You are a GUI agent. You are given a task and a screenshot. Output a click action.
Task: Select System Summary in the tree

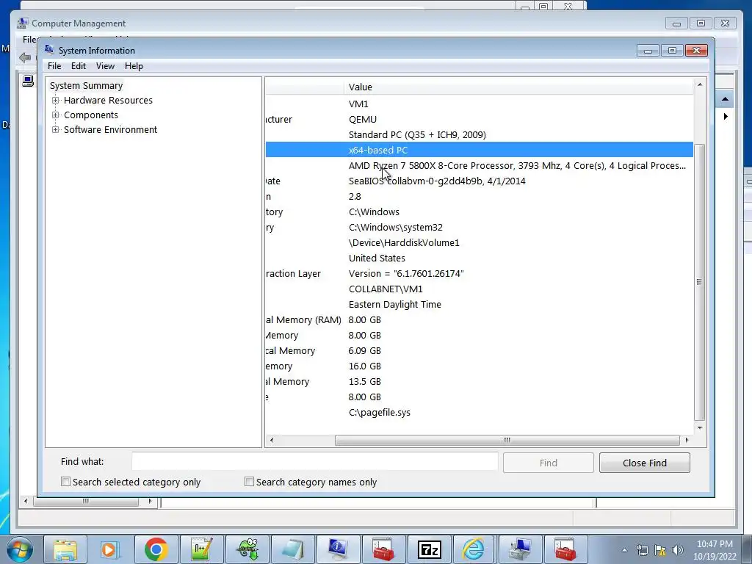87,85
